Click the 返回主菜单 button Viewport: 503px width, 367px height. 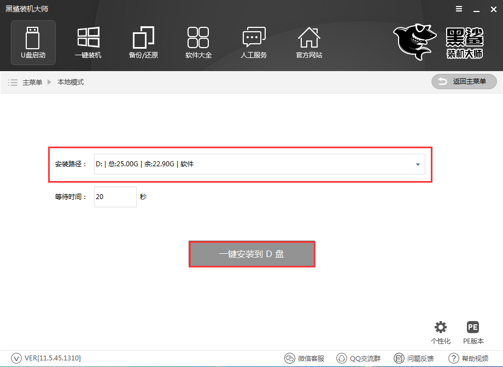pyautogui.click(x=464, y=81)
